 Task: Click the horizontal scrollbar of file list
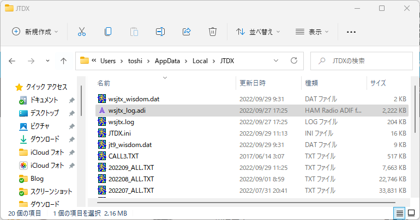point(246,203)
